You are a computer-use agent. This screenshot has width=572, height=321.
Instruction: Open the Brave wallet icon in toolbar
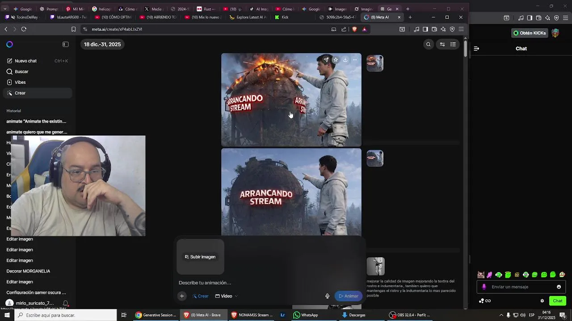[434, 29]
